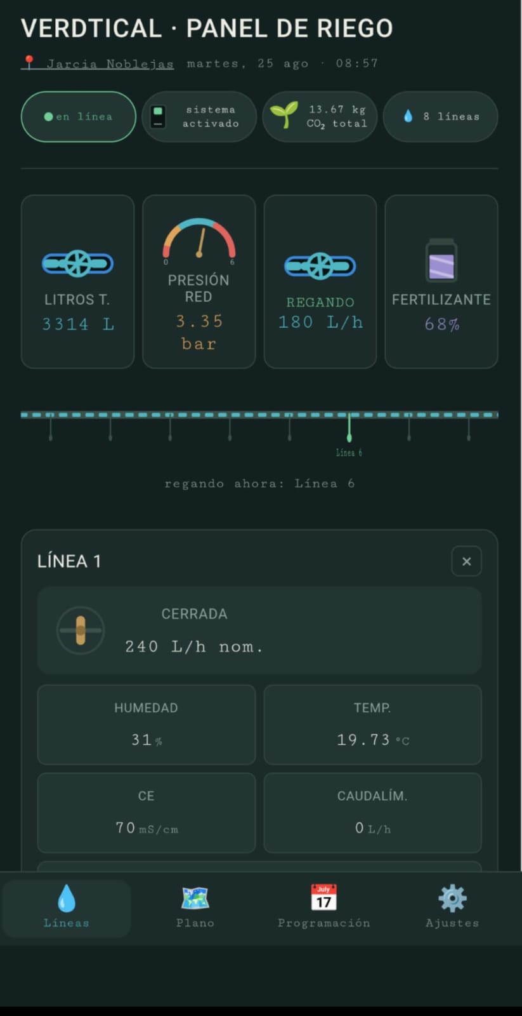Screen dimensions: 522x1016
Task: Click the location pin icon
Action: [29, 62]
